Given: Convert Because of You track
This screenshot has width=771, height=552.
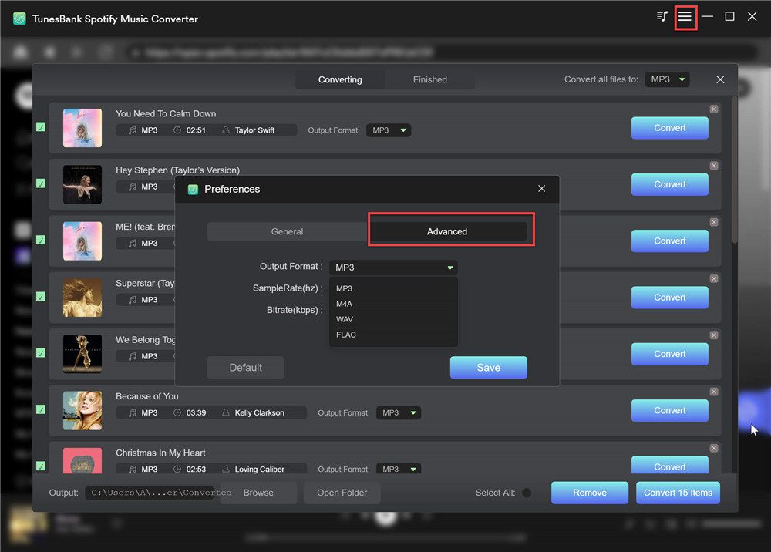Looking at the screenshot, I should coord(670,410).
